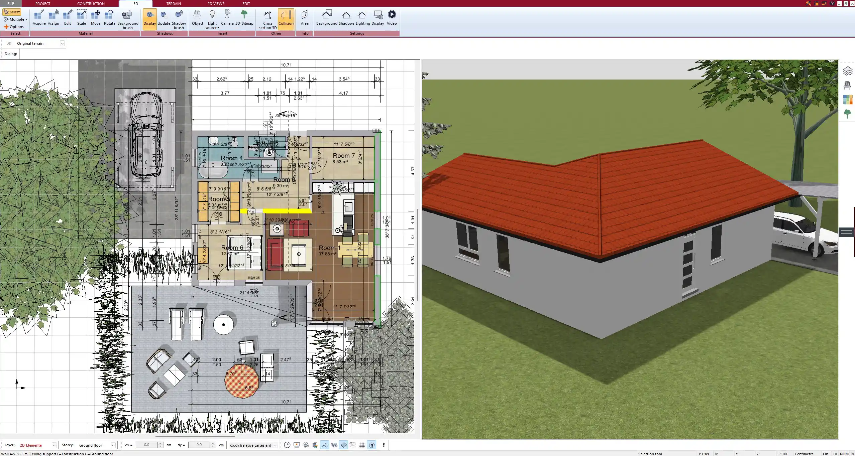The image size is (855, 456).
Task: Activate Cross section 3D
Action: (x=267, y=18)
